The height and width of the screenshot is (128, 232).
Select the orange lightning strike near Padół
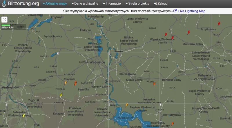pos(154,84)
